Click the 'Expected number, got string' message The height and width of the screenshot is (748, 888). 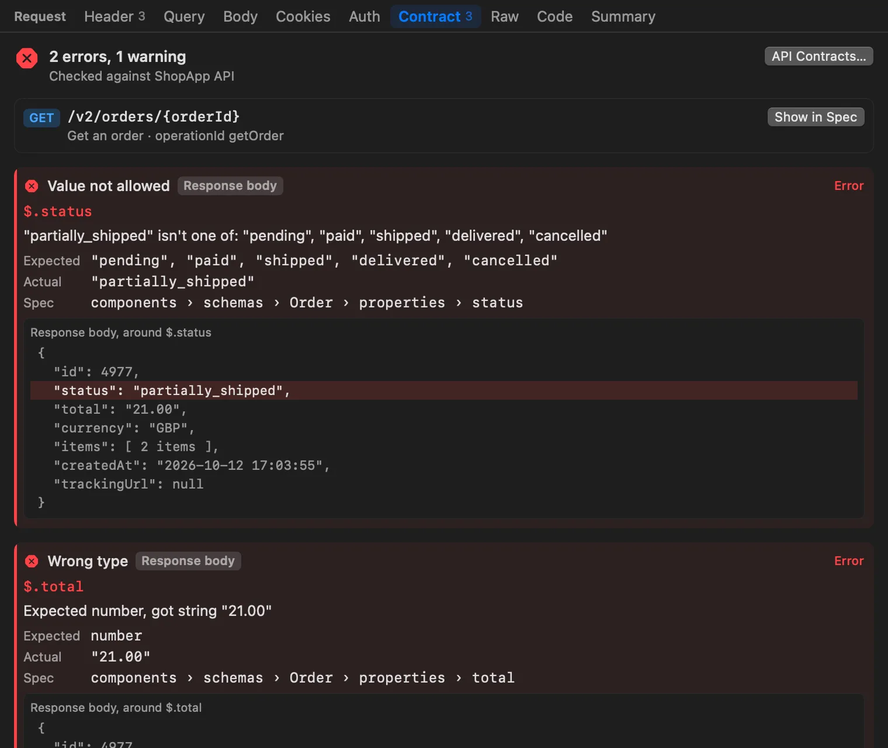click(x=148, y=611)
